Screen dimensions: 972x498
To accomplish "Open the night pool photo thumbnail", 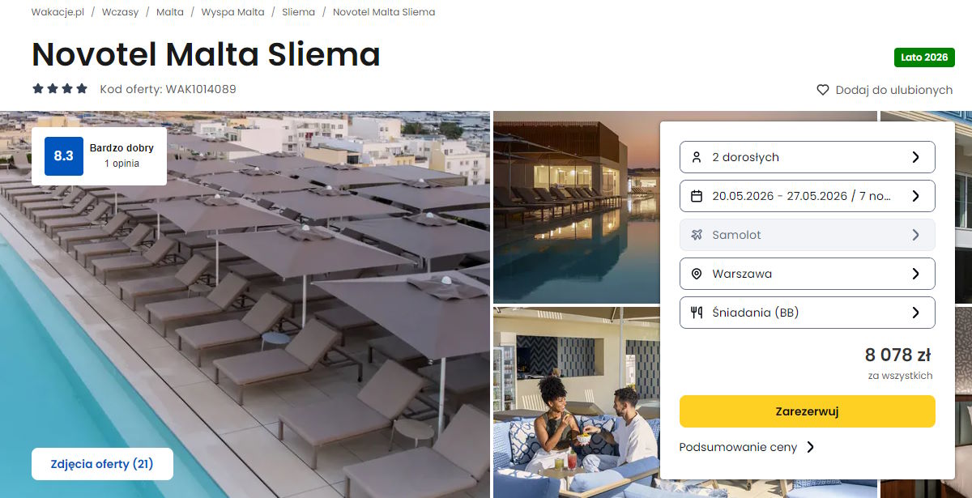I will pyautogui.click(x=575, y=206).
